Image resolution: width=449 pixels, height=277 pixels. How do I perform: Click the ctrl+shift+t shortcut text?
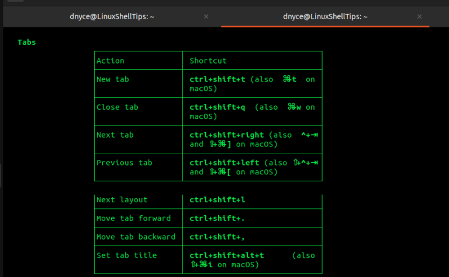coord(217,79)
